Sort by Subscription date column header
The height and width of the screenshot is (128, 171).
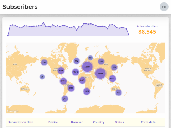[21, 122]
